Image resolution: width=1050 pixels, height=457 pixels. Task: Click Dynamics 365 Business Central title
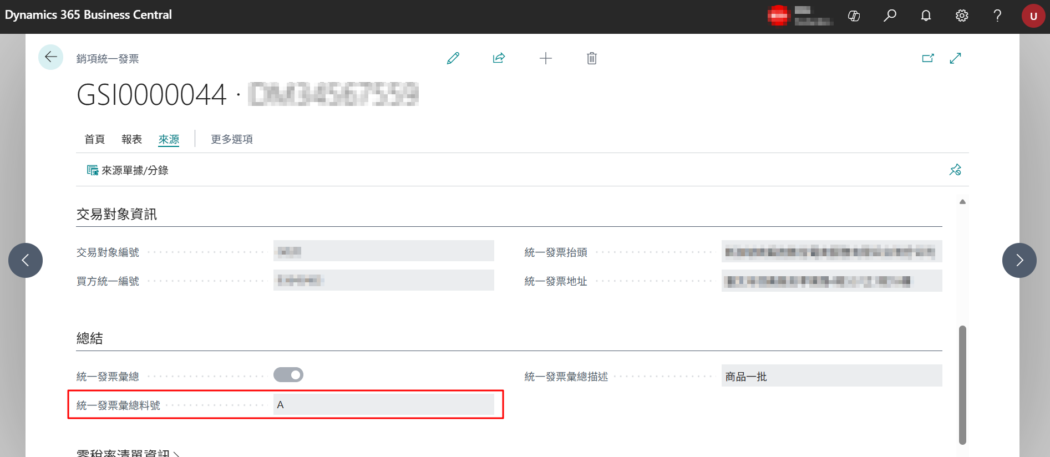pos(88,15)
